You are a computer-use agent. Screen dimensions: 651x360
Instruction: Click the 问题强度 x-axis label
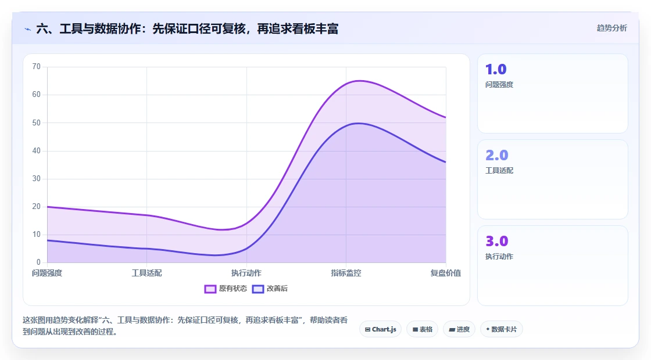coord(47,273)
